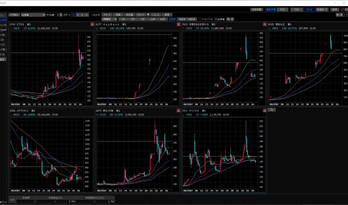The height and width of the screenshot is (205, 348).
Task: Click the alert icon on the 2743 ピクセル tile
Action: (92, 25)
